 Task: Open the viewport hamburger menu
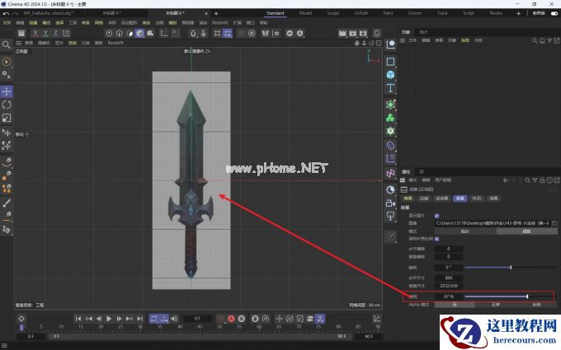coord(19,43)
